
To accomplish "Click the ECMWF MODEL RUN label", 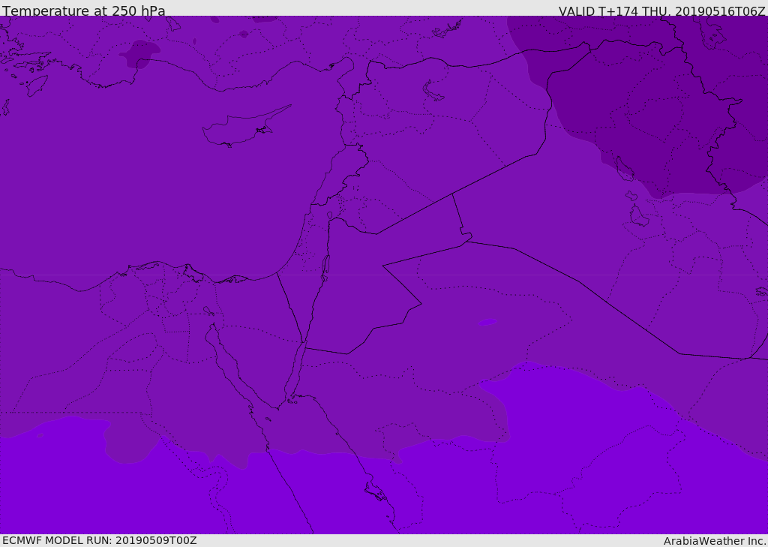I will tap(99, 540).
